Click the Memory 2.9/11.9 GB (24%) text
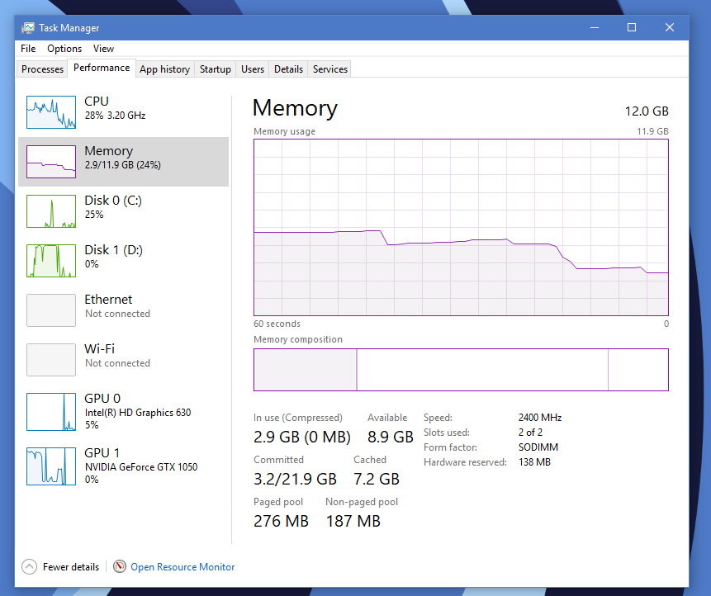 click(123, 165)
